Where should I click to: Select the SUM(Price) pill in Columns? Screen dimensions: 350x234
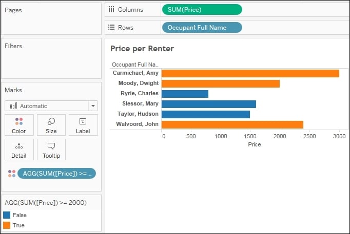202,10
